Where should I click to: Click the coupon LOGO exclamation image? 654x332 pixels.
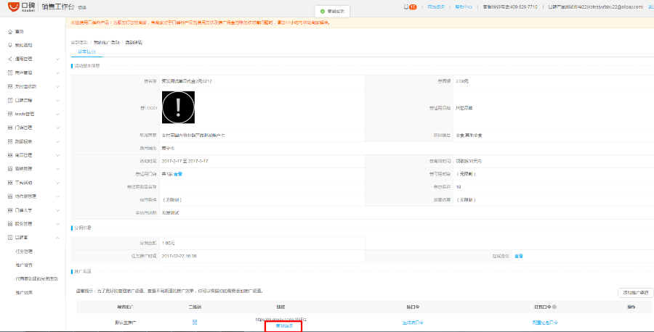(178, 107)
